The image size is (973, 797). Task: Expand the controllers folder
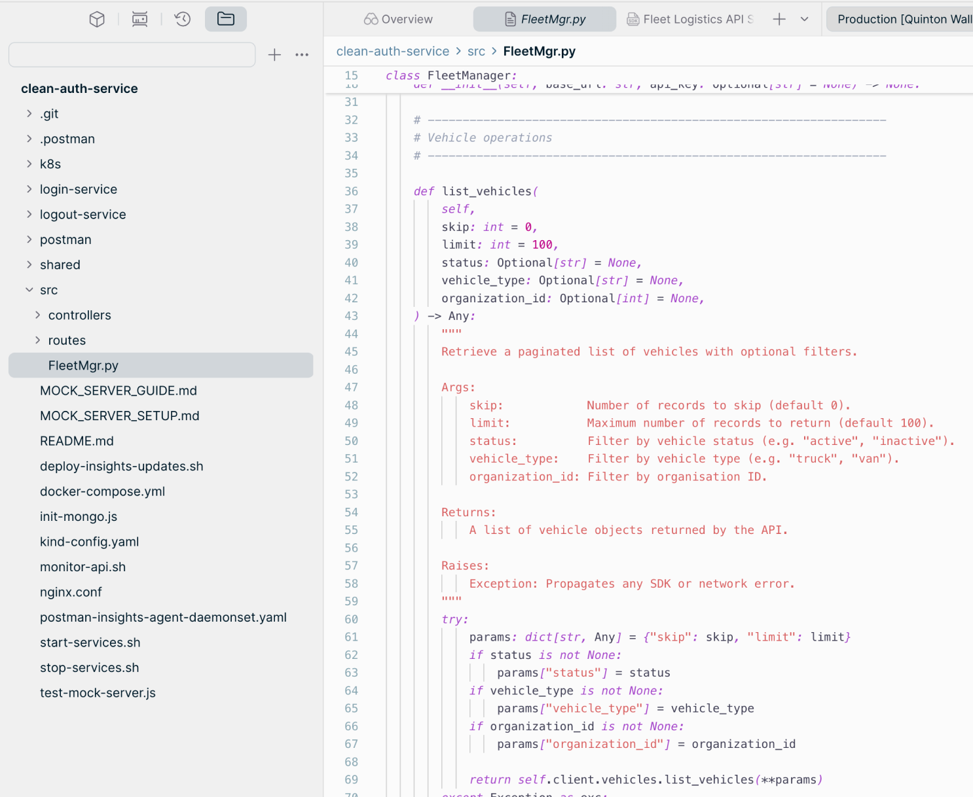pyautogui.click(x=37, y=315)
